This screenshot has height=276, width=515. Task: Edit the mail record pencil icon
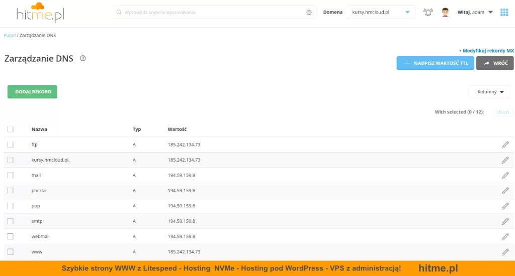505,175
